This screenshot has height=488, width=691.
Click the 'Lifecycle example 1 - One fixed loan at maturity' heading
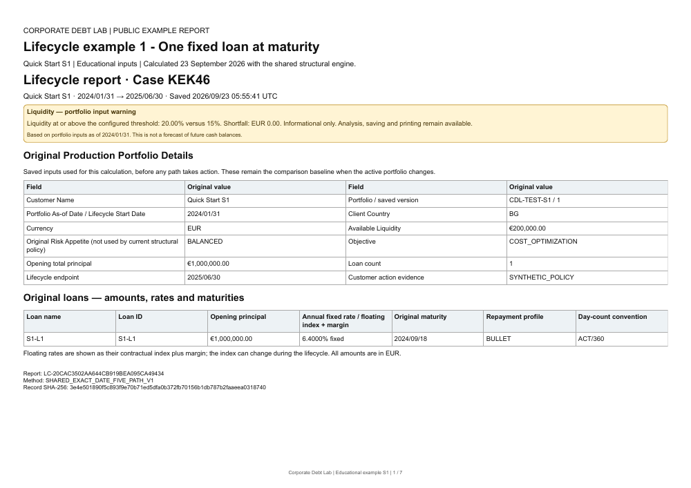171,47
